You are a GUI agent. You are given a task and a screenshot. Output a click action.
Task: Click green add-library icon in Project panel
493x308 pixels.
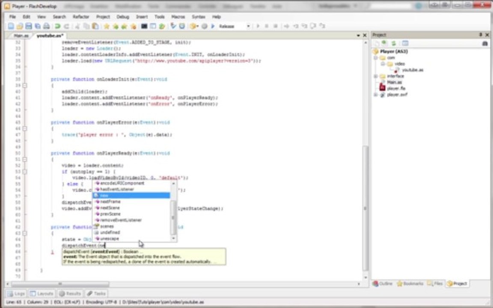tap(384, 43)
